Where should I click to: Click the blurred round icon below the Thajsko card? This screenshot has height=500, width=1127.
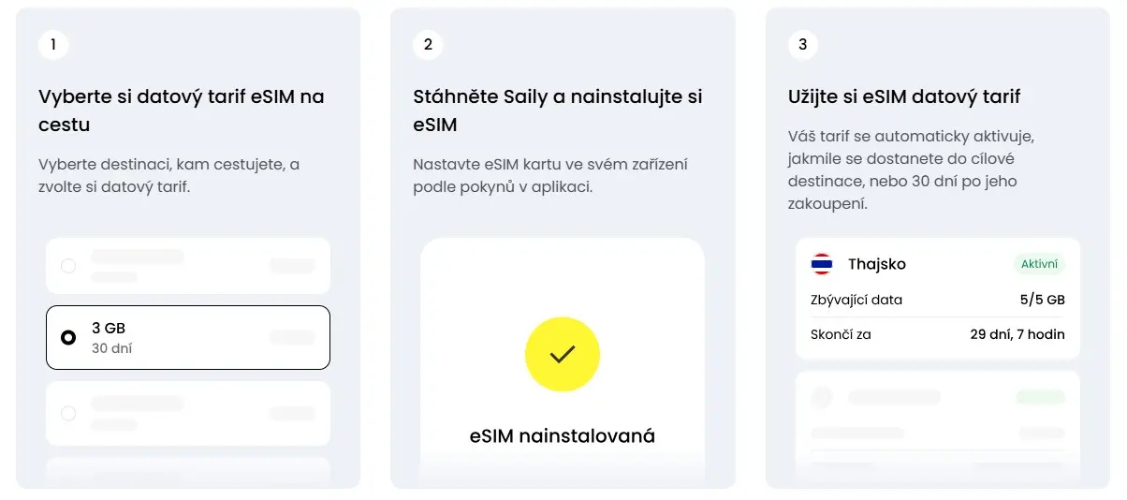tap(822, 397)
